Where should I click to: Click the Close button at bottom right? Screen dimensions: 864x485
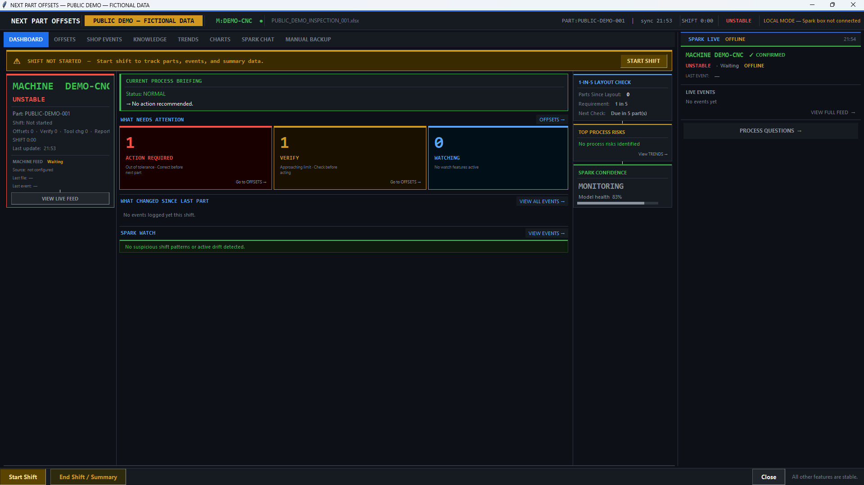pyautogui.click(x=769, y=477)
